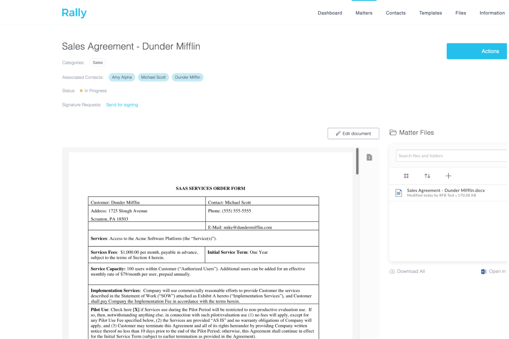Screen dimensions: 509x339
Task: Select the Michael Scott contact tag
Action: (x=153, y=77)
